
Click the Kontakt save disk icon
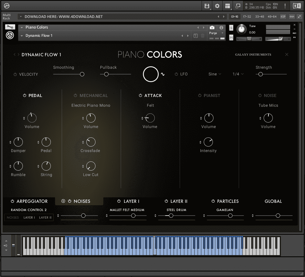pyautogui.click(x=207, y=6)
